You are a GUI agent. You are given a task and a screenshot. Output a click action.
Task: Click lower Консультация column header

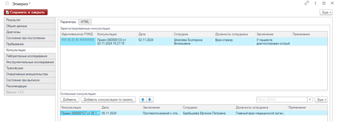pos(80,107)
